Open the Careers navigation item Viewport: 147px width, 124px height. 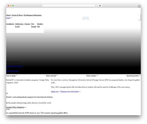pyautogui.click(x=27, y=24)
